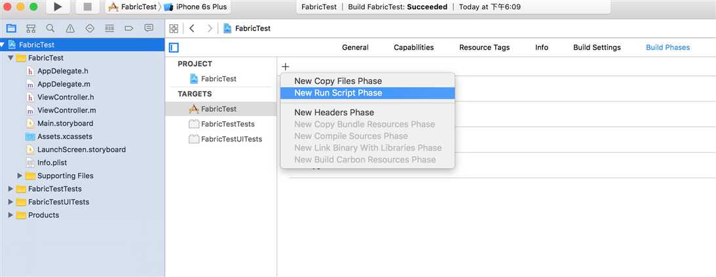
Task: Show the Issue navigator warning icon
Action: pyautogui.click(x=70, y=28)
